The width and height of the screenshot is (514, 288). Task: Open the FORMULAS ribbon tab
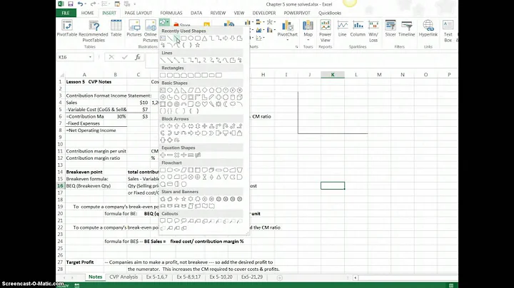(171, 13)
